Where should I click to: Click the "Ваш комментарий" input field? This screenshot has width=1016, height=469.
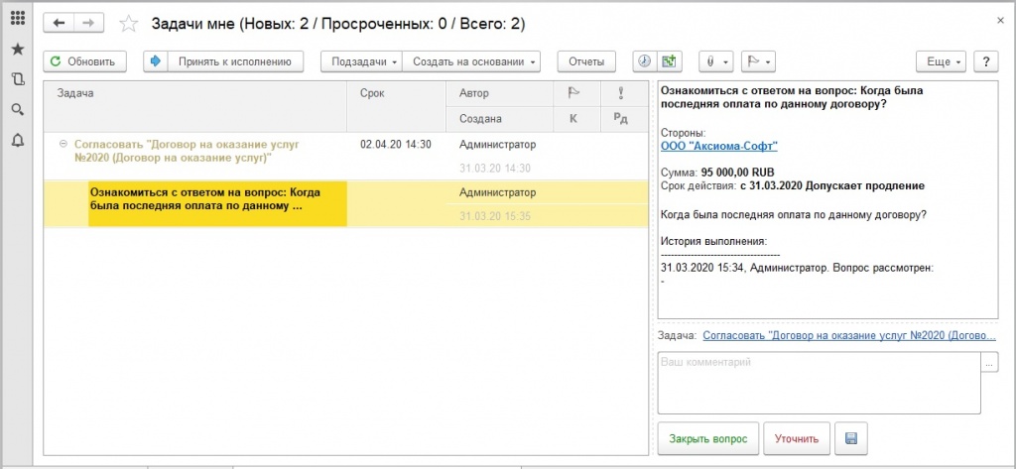pyautogui.click(x=819, y=383)
